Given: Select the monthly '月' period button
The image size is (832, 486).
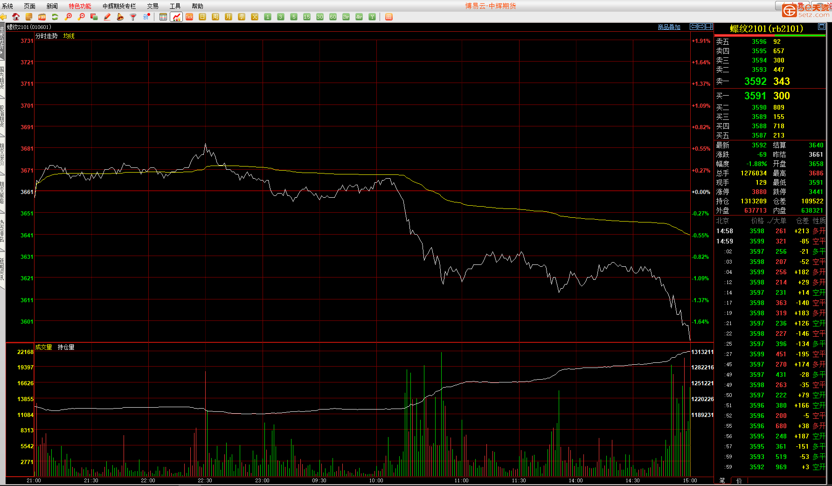Looking at the screenshot, I should 229,17.
